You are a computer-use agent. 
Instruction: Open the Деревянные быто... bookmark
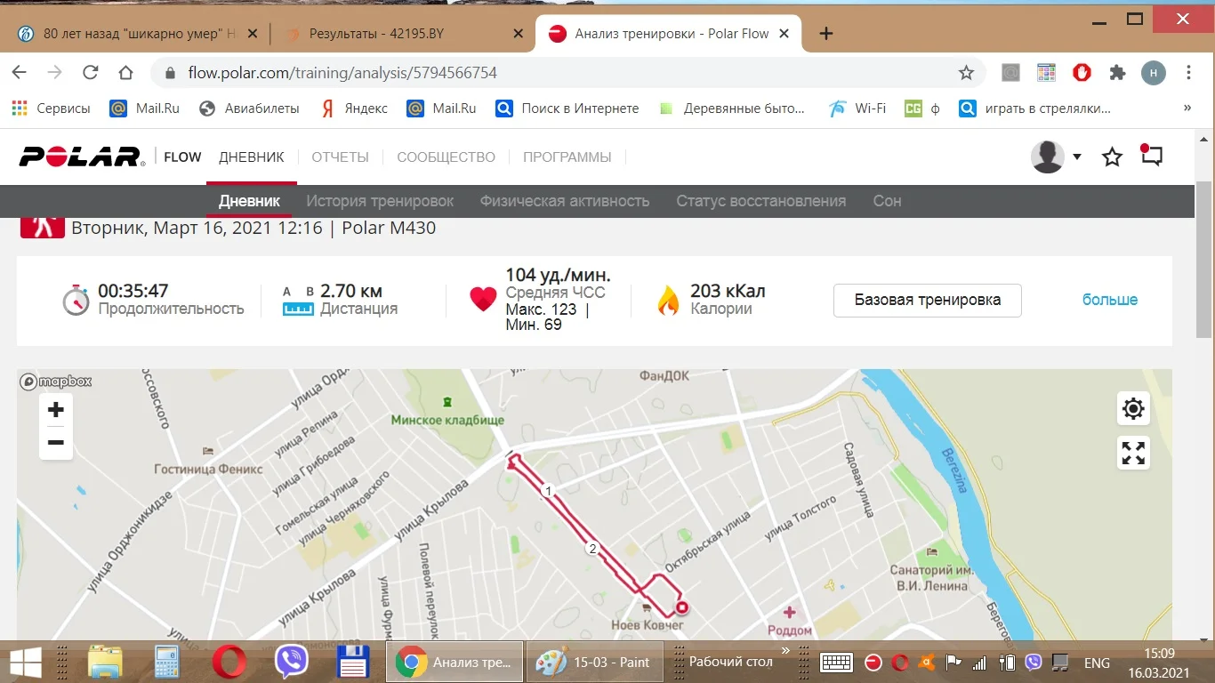coord(731,108)
